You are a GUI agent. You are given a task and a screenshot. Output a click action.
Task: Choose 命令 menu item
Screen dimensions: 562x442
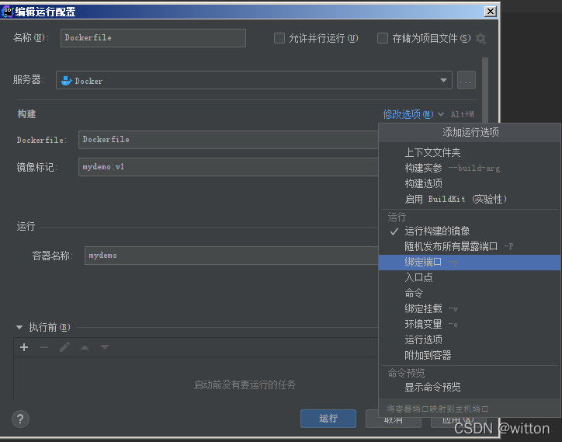470,293
